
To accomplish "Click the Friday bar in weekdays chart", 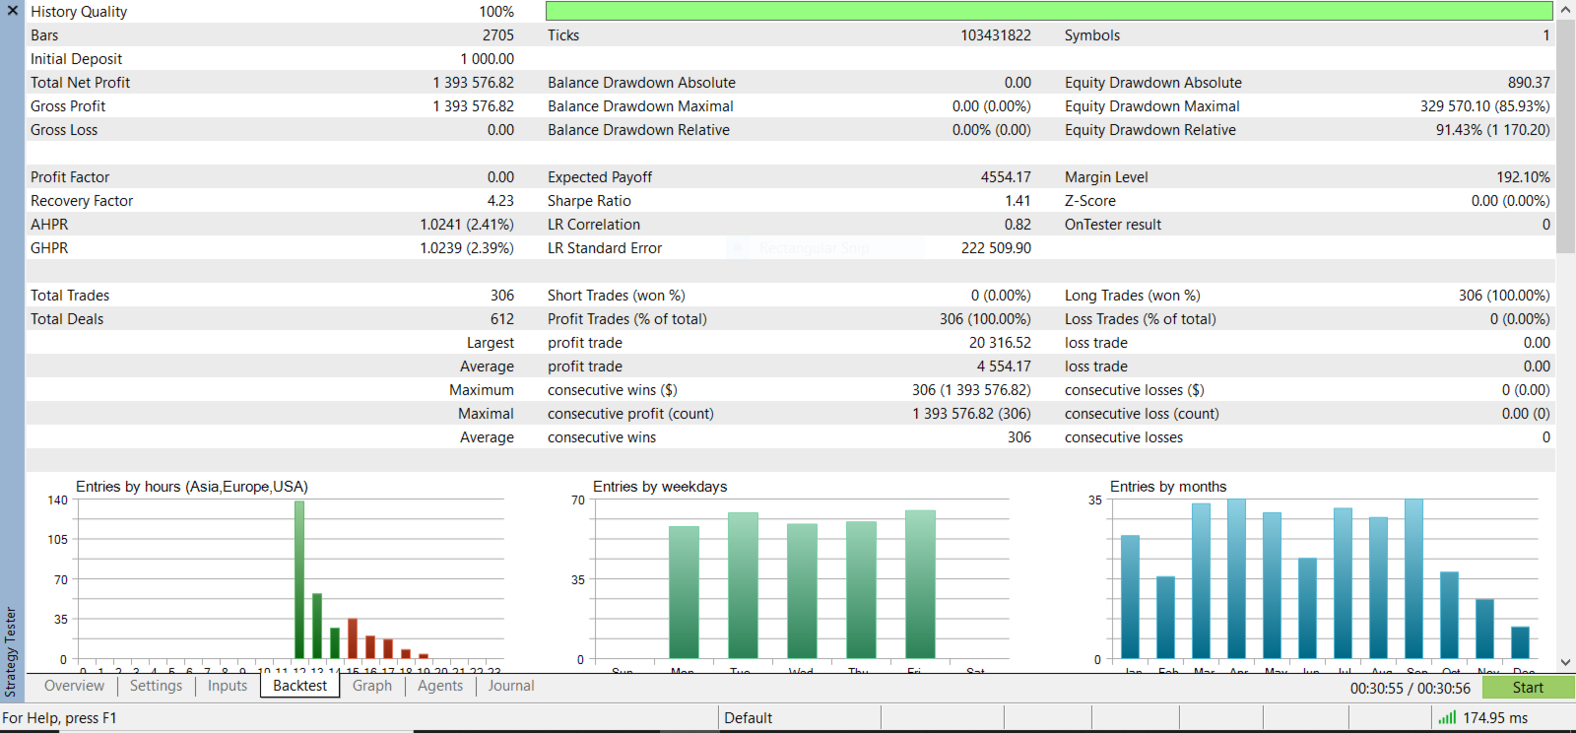I will click(x=920, y=583).
